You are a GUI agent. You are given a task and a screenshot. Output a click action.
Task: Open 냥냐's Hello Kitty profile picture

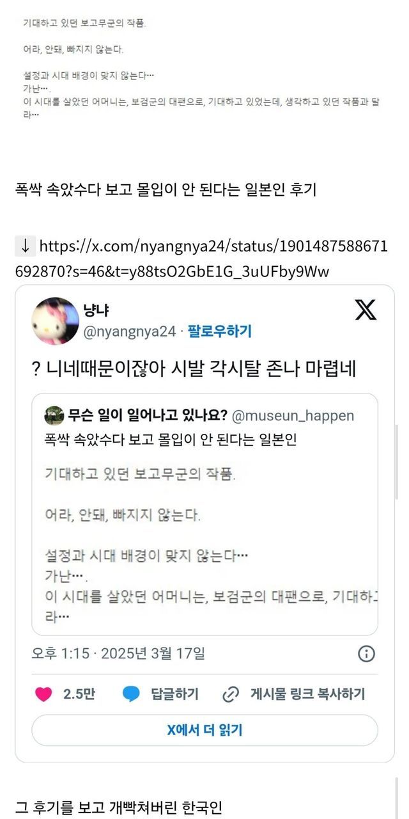pyautogui.click(x=56, y=320)
